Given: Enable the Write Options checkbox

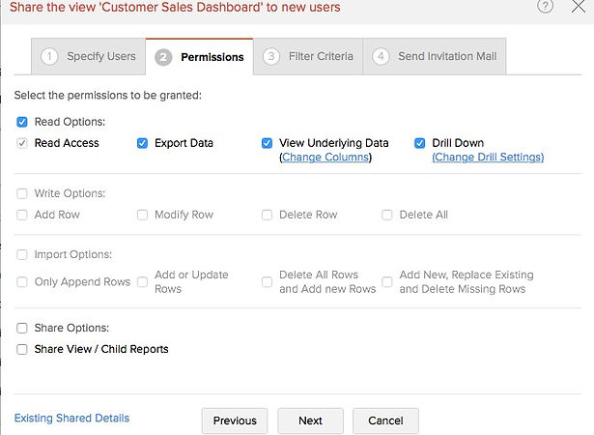Looking at the screenshot, I should (x=22, y=193).
